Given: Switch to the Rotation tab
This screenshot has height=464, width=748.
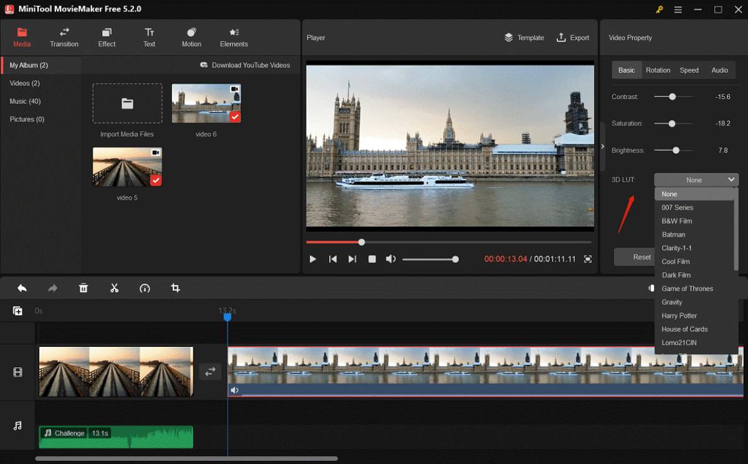Looking at the screenshot, I should (x=658, y=70).
